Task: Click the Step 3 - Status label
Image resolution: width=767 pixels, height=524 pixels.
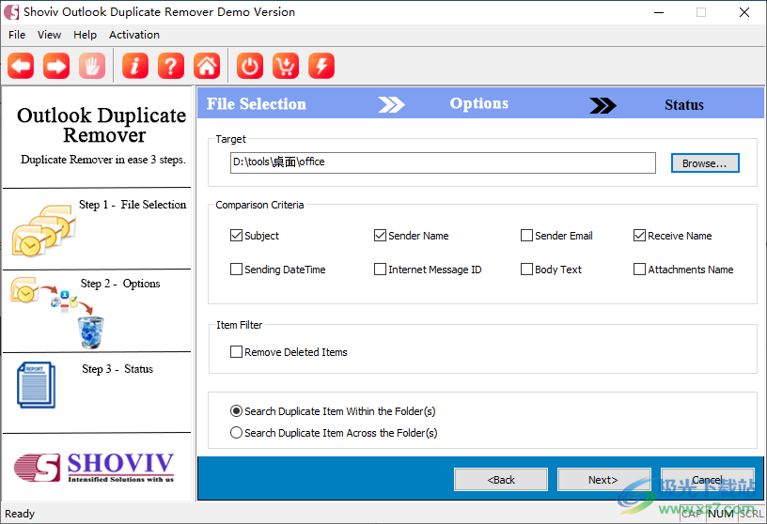Action: coord(117,369)
